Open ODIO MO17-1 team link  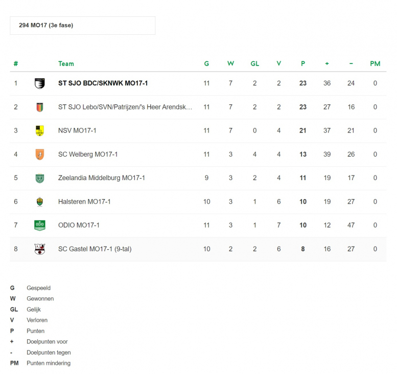pos(79,225)
